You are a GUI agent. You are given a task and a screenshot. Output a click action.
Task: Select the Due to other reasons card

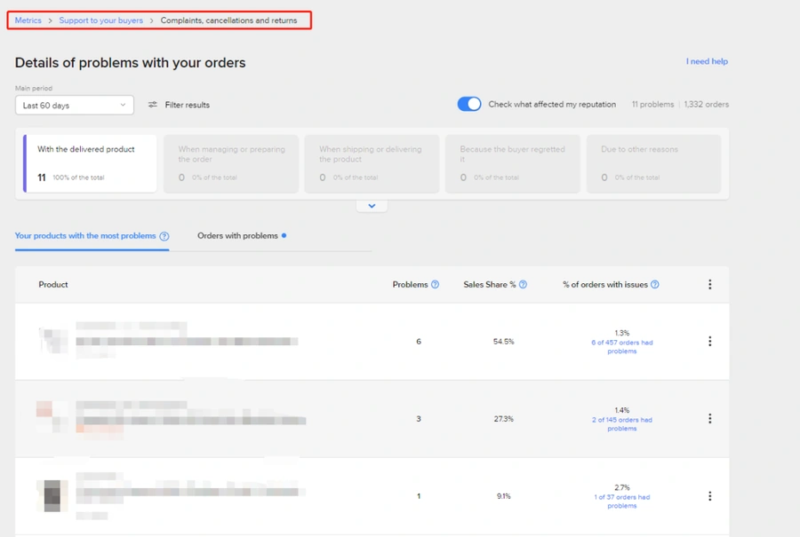(653, 163)
